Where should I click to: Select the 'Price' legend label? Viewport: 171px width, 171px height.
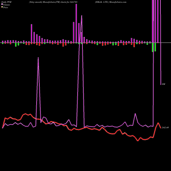click(5, 8)
